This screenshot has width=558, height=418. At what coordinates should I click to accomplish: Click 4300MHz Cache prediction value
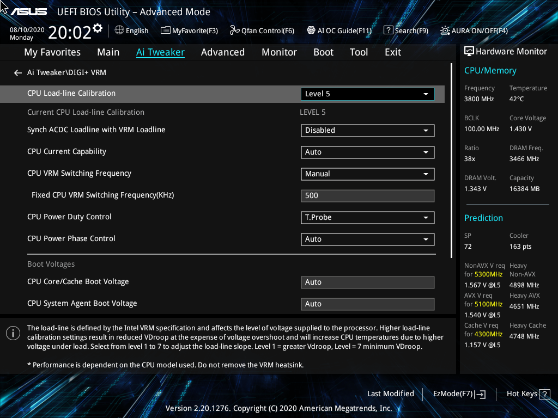click(488, 334)
